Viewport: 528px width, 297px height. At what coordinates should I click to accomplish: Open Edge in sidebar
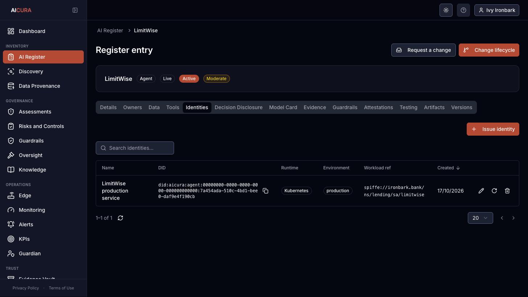click(43, 195)
